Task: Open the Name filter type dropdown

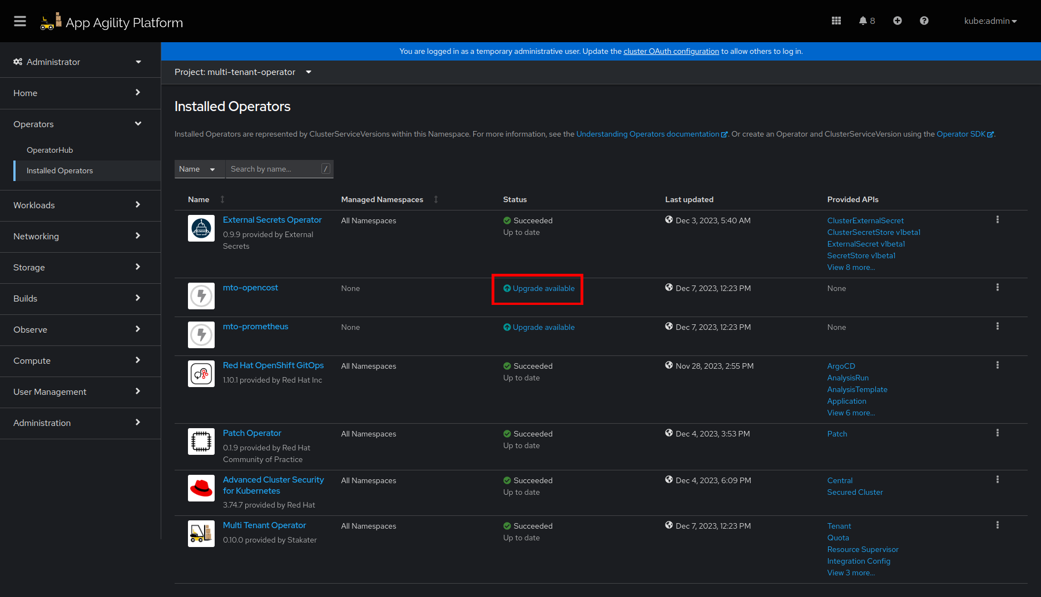Action: [x=198, y=169]
